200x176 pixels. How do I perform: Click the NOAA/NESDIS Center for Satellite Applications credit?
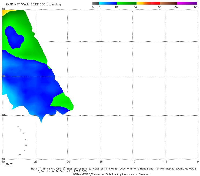tap(112, 174)
